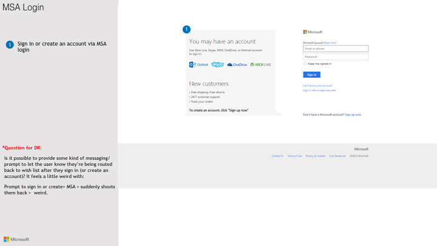The image size is (437, 246).
Task: Open Can't access your account link
Action: click(x=317, y=86)
